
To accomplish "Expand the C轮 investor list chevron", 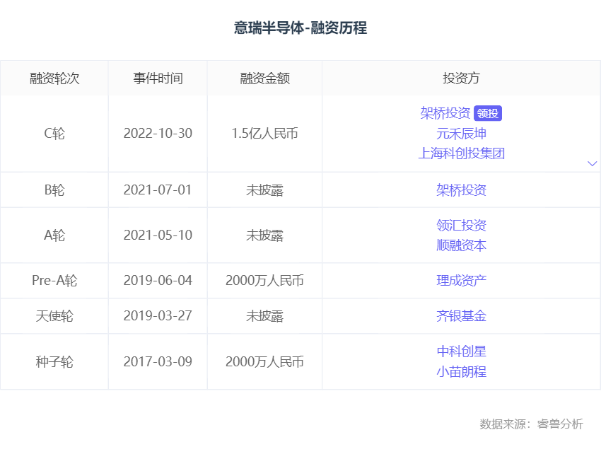I will point(592,164).
